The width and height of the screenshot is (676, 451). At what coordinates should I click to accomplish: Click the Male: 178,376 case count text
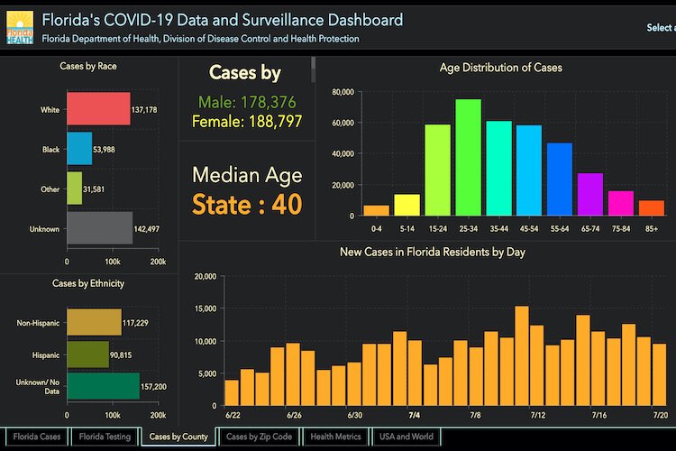click(x=245, y=103)
